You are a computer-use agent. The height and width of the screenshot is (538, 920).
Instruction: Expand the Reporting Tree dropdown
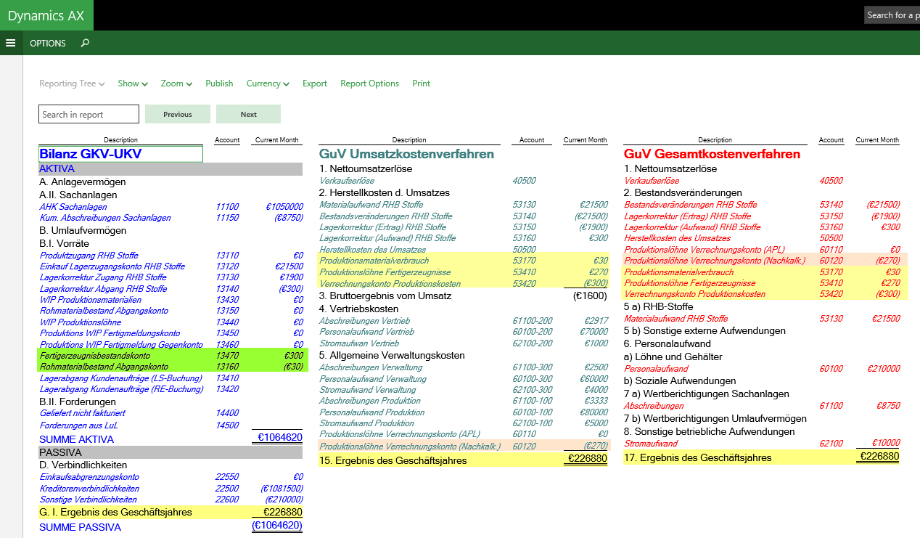[72, 83]
